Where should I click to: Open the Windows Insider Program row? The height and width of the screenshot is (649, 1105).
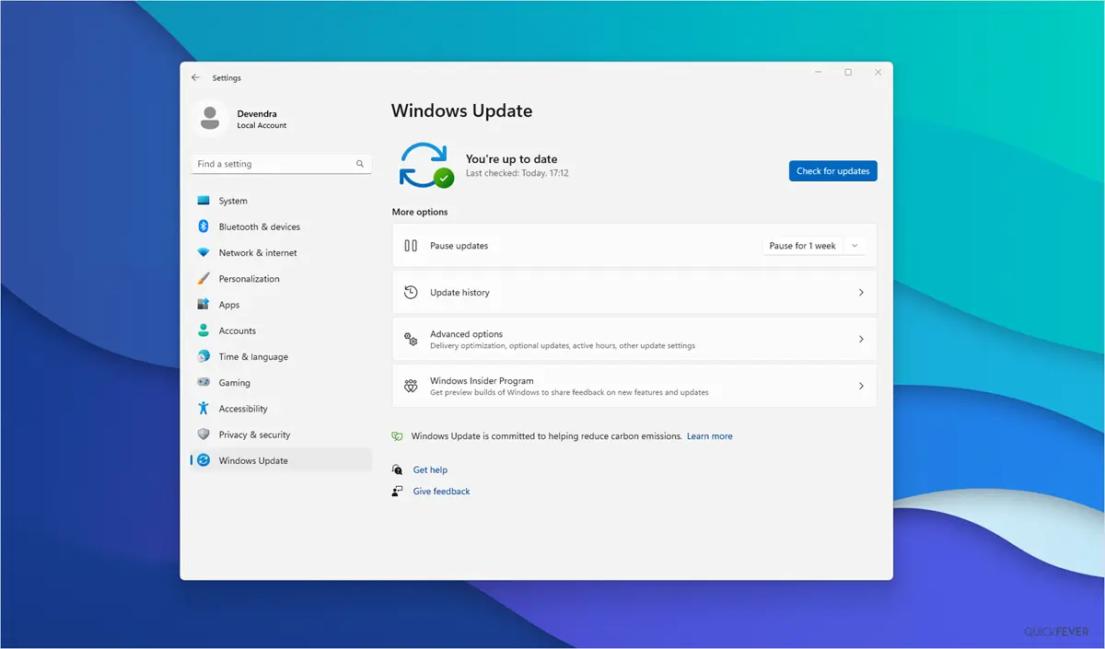(x=634, y=386)
